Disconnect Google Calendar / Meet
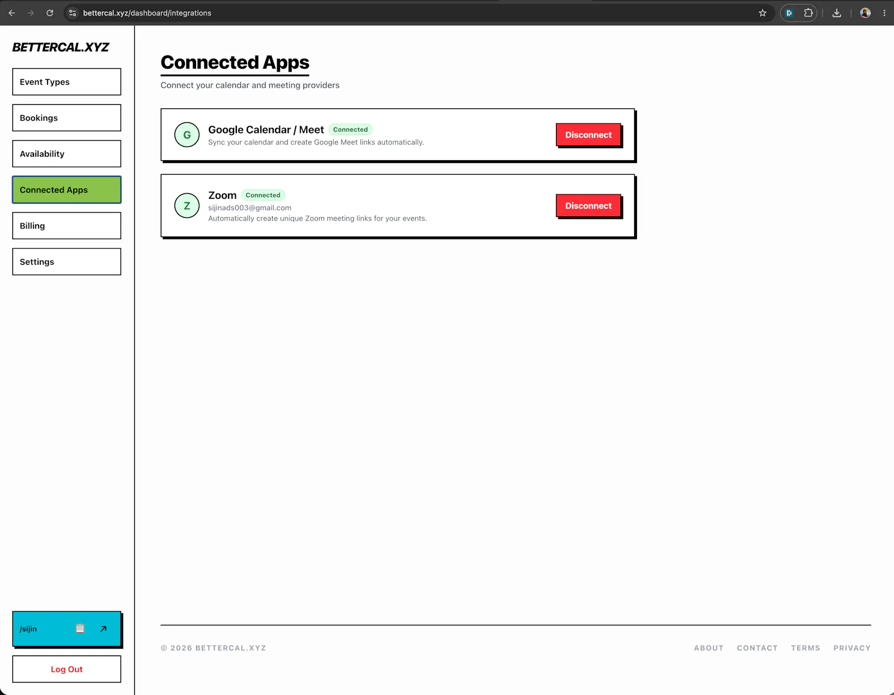 [x=588, y=135]
